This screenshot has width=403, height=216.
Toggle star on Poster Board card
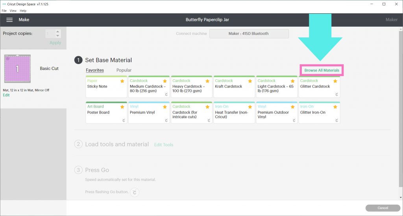click(x=122, y=107)
